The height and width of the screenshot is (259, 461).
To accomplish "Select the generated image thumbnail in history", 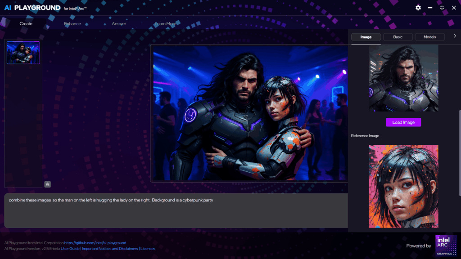I will [x=23, y=53].
